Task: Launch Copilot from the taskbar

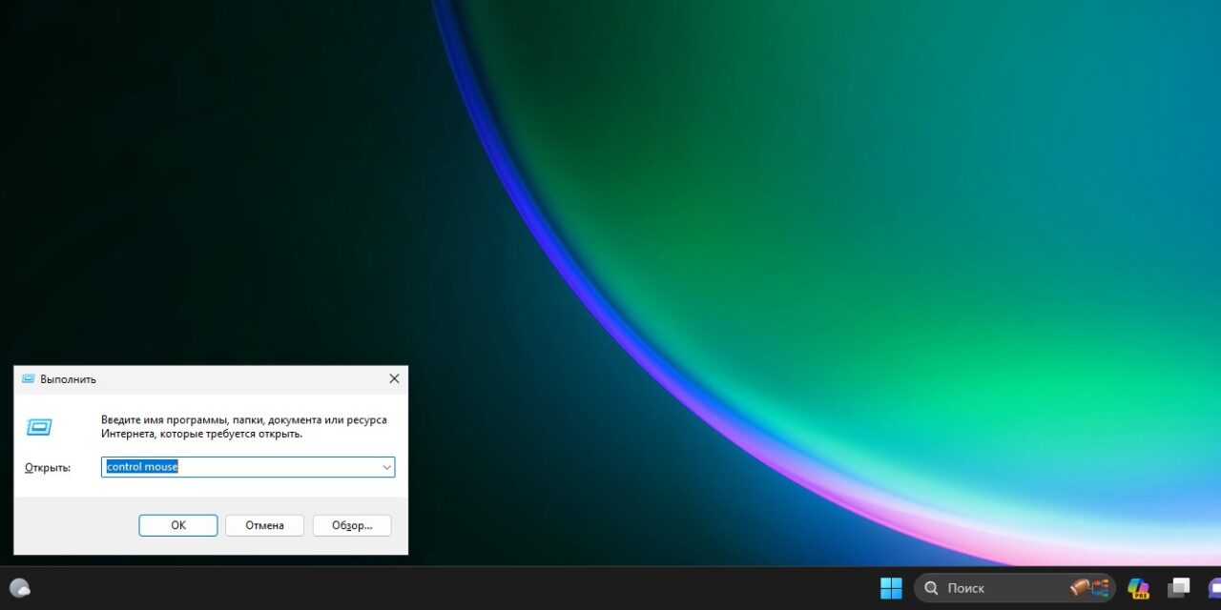Action: point(1138,588)
